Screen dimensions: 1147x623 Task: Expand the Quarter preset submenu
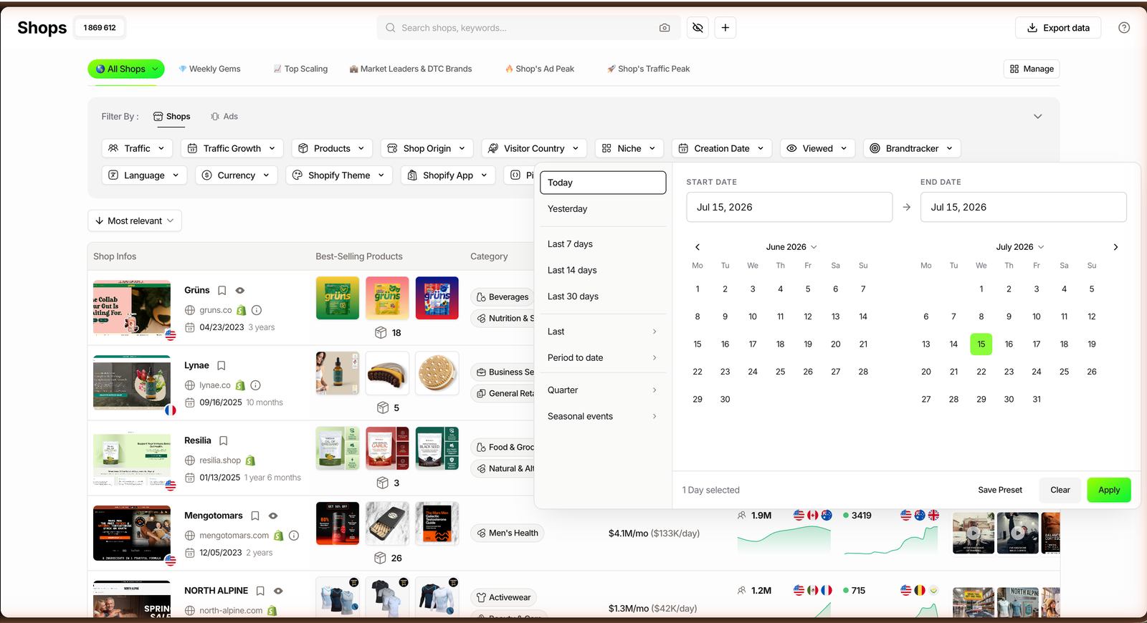(x=602, y=390)
